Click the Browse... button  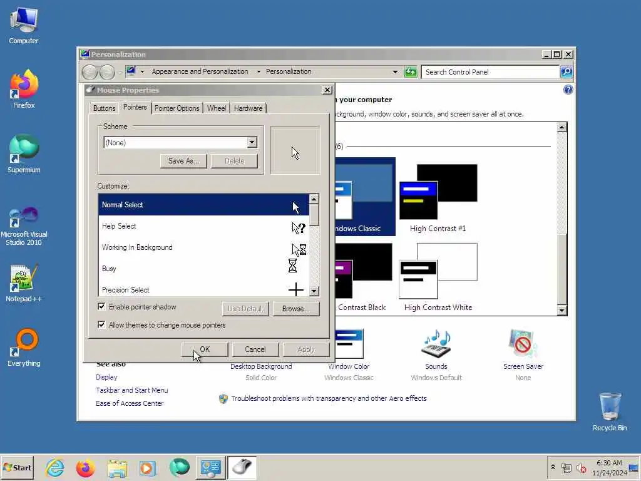click(295, 308)
